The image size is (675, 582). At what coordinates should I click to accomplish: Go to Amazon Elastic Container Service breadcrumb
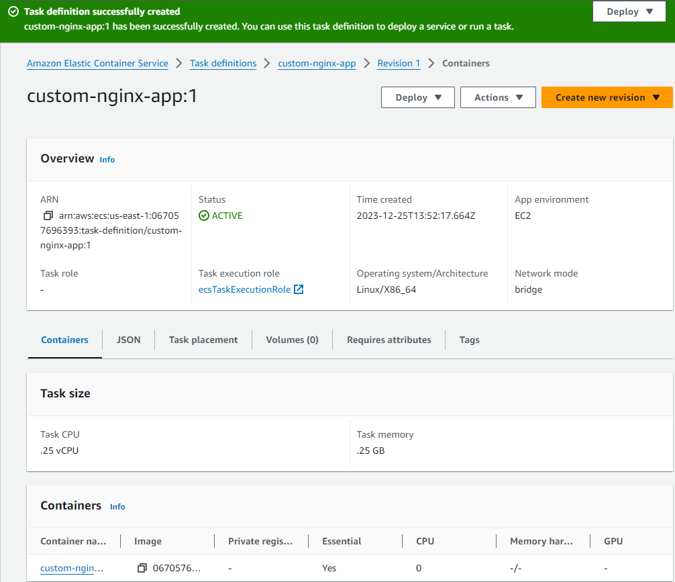click(x=98, y=63)
